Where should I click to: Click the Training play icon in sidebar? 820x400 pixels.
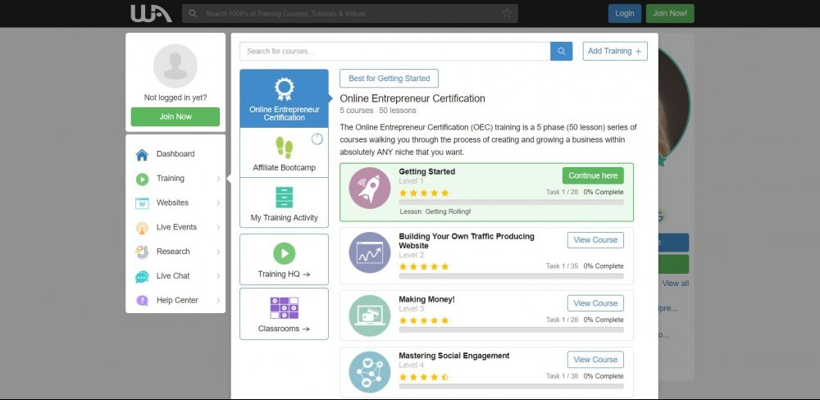tap(142, 180)
